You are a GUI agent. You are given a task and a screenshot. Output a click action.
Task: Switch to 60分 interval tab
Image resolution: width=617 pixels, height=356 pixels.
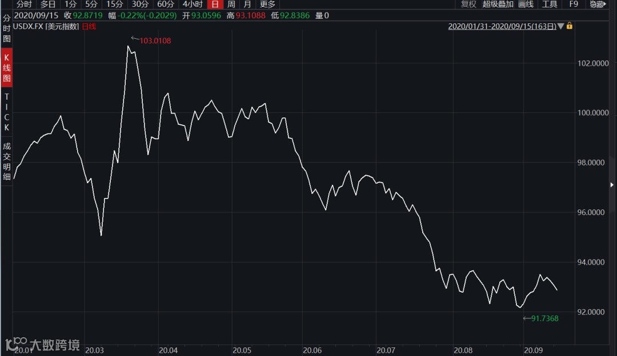[x=165, y=5]
